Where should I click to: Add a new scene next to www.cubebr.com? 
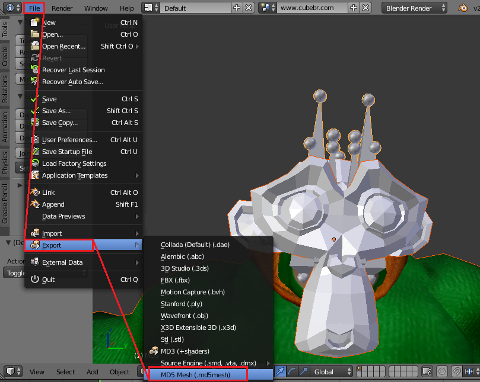354,8
